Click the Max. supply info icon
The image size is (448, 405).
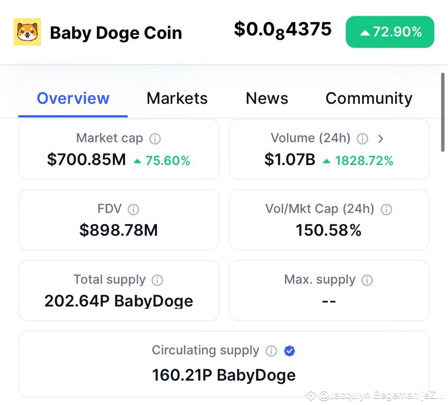367,280
